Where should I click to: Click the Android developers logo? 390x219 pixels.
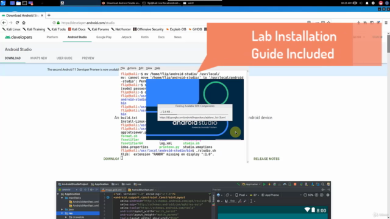[19, 37]
